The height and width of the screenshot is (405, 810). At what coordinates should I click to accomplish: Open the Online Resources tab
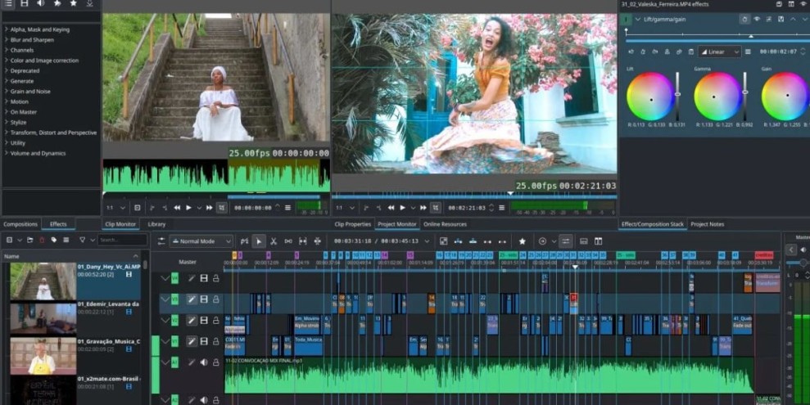point(445,224)
